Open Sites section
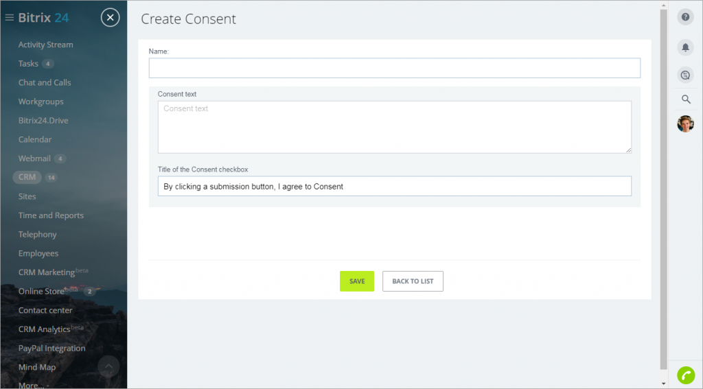 tap(27, 196)
